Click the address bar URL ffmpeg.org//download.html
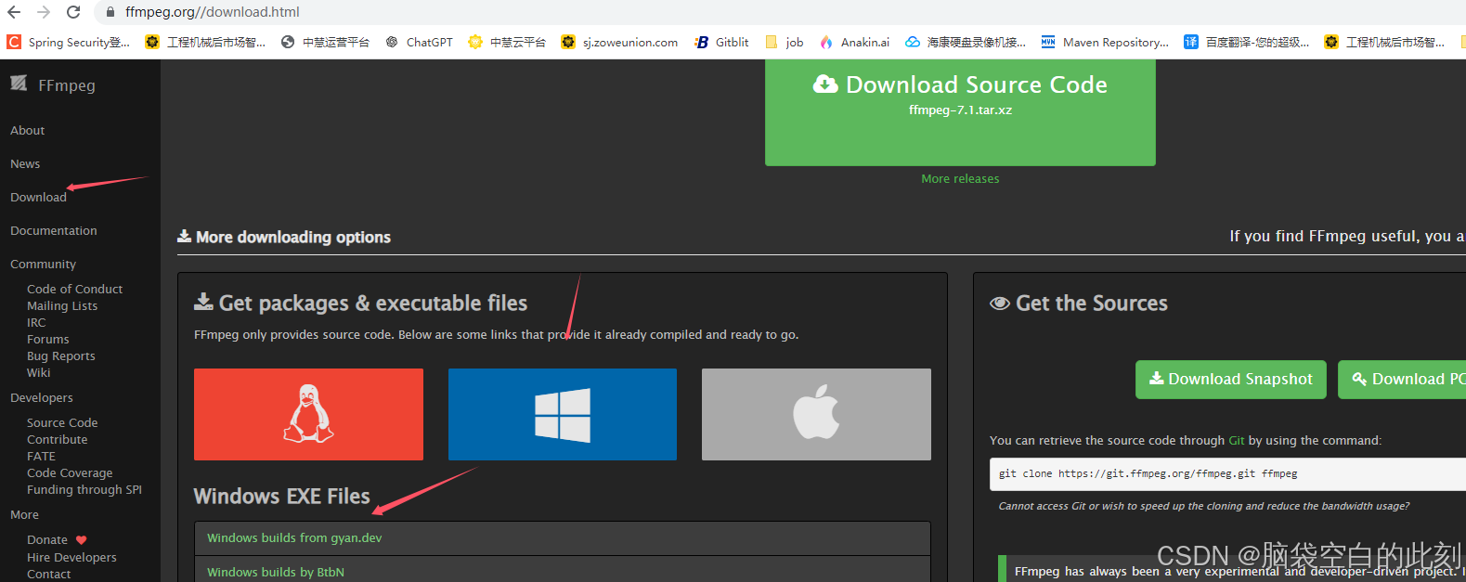This screenshot has width=1466, height=582. 213,12
